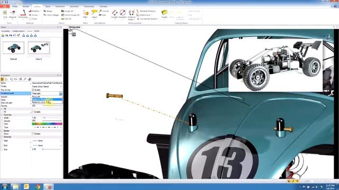
Task: Activate the Magnet tool
Action: click(13, 14)
